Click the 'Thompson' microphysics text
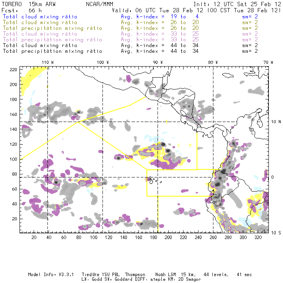 (x=135, y=275)
